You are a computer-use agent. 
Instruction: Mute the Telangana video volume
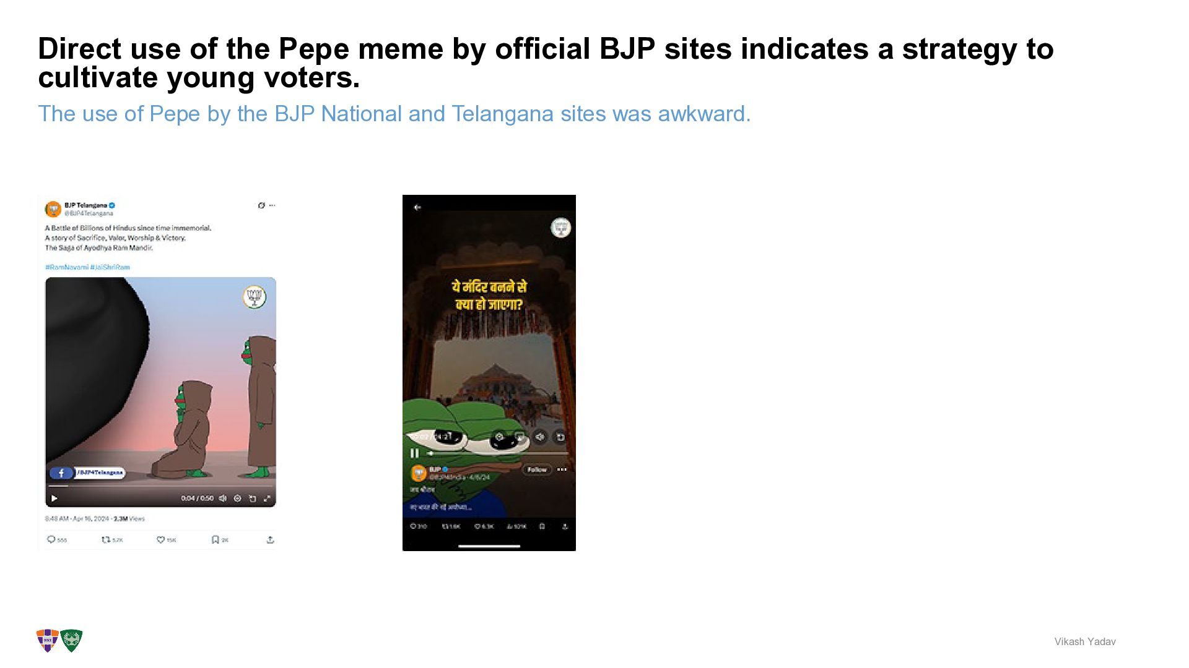pos(223,498)
